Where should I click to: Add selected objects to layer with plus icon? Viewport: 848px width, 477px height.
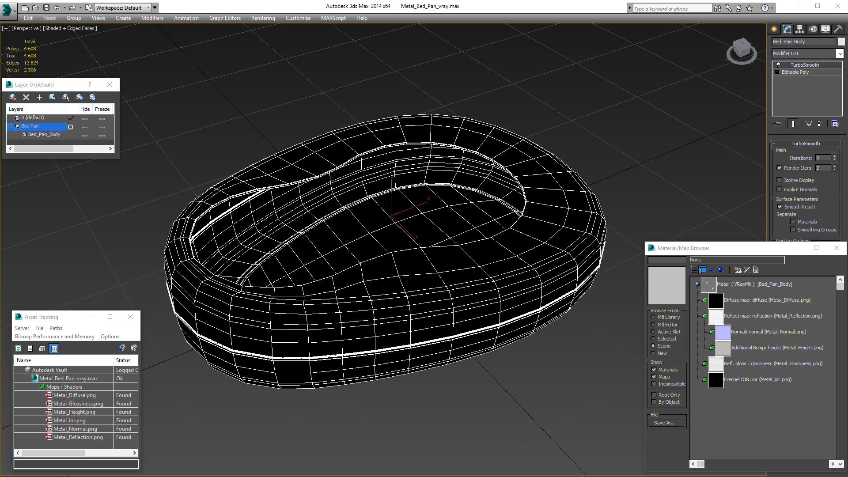coord(39,97)
